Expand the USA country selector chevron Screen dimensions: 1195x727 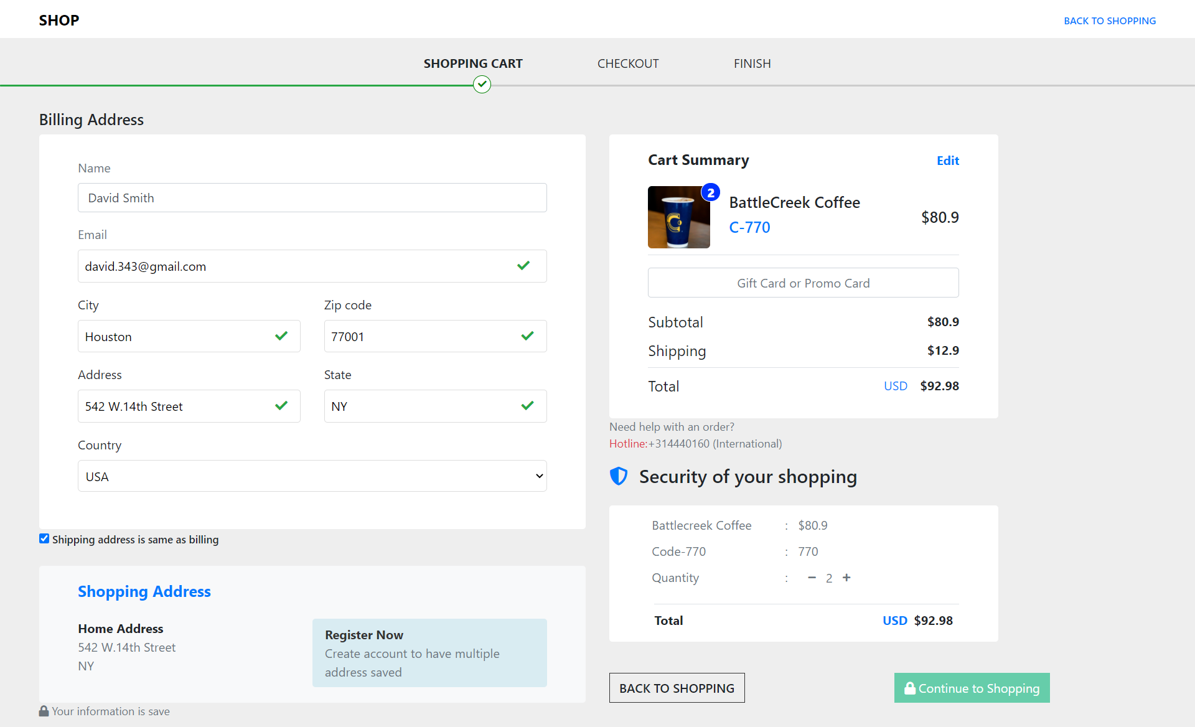(539, 476)
